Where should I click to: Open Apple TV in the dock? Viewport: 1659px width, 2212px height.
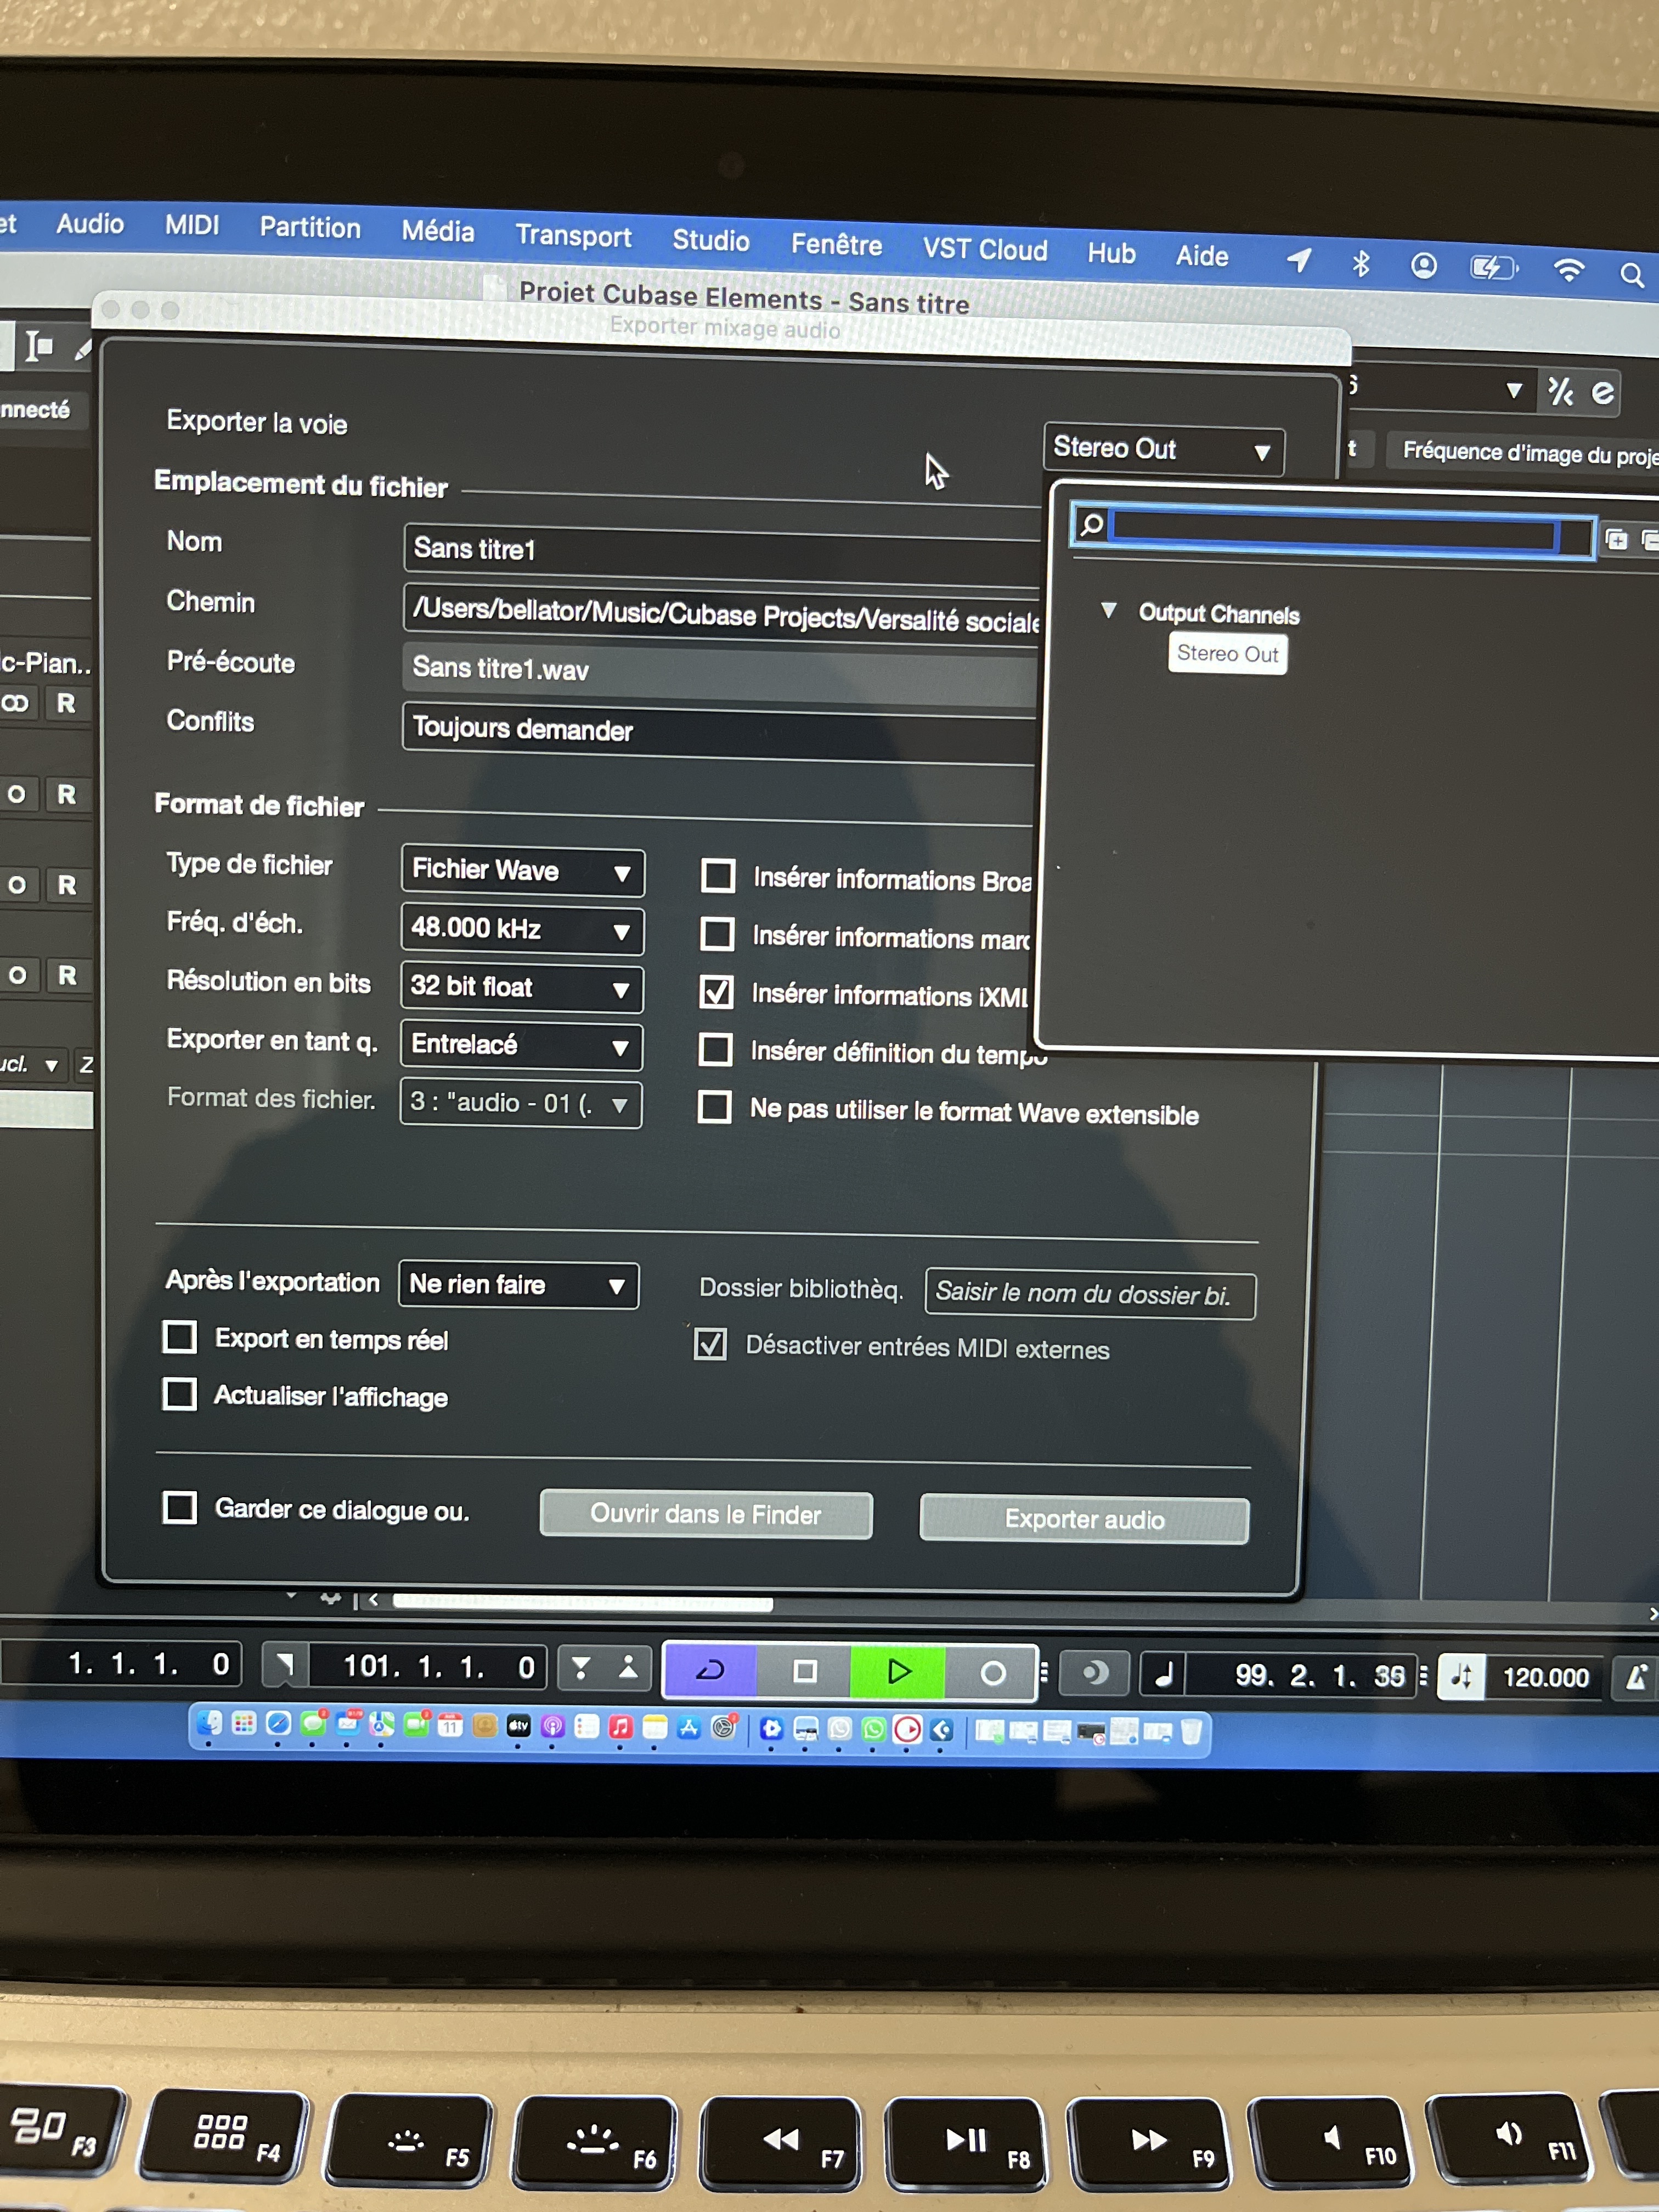pyautogui.click(x=518, y=1726)
